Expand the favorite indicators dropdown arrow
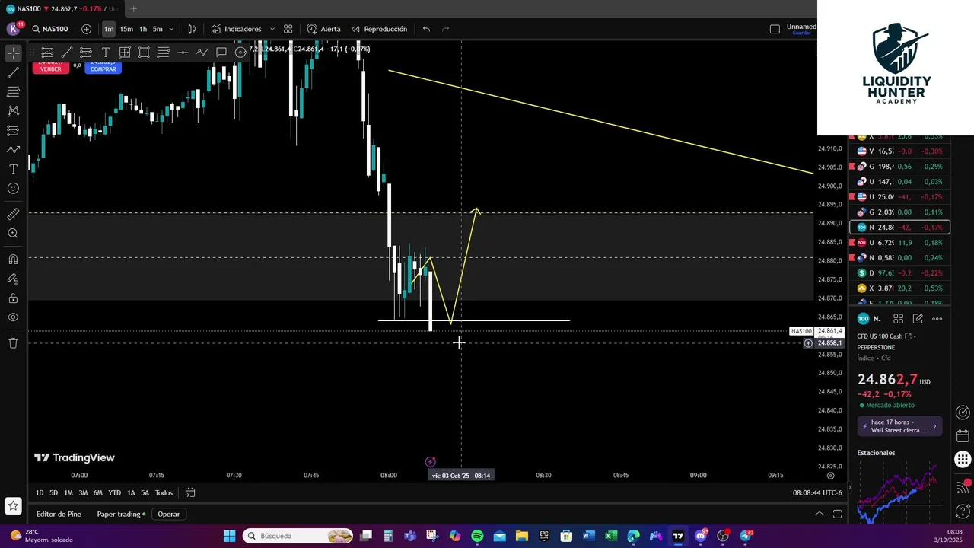Screen dimensions: 974x548 point(272,29)
